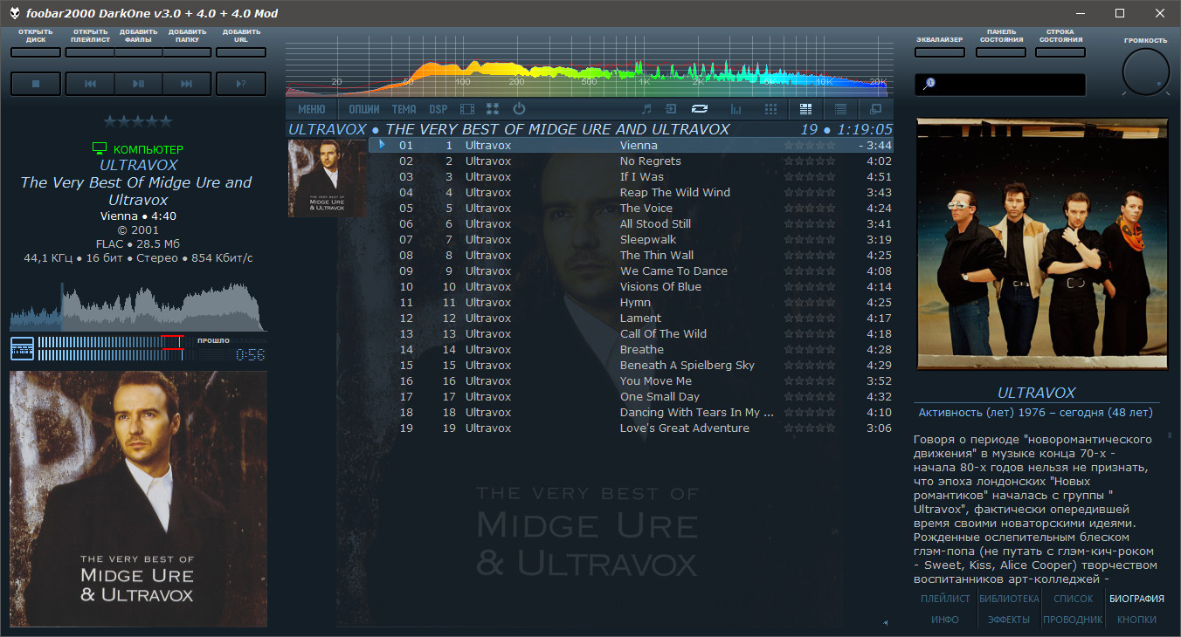Click the overlapping windows icon
Image resolution: width=1181 pixels, height=637 pixels.
[875, 109]
